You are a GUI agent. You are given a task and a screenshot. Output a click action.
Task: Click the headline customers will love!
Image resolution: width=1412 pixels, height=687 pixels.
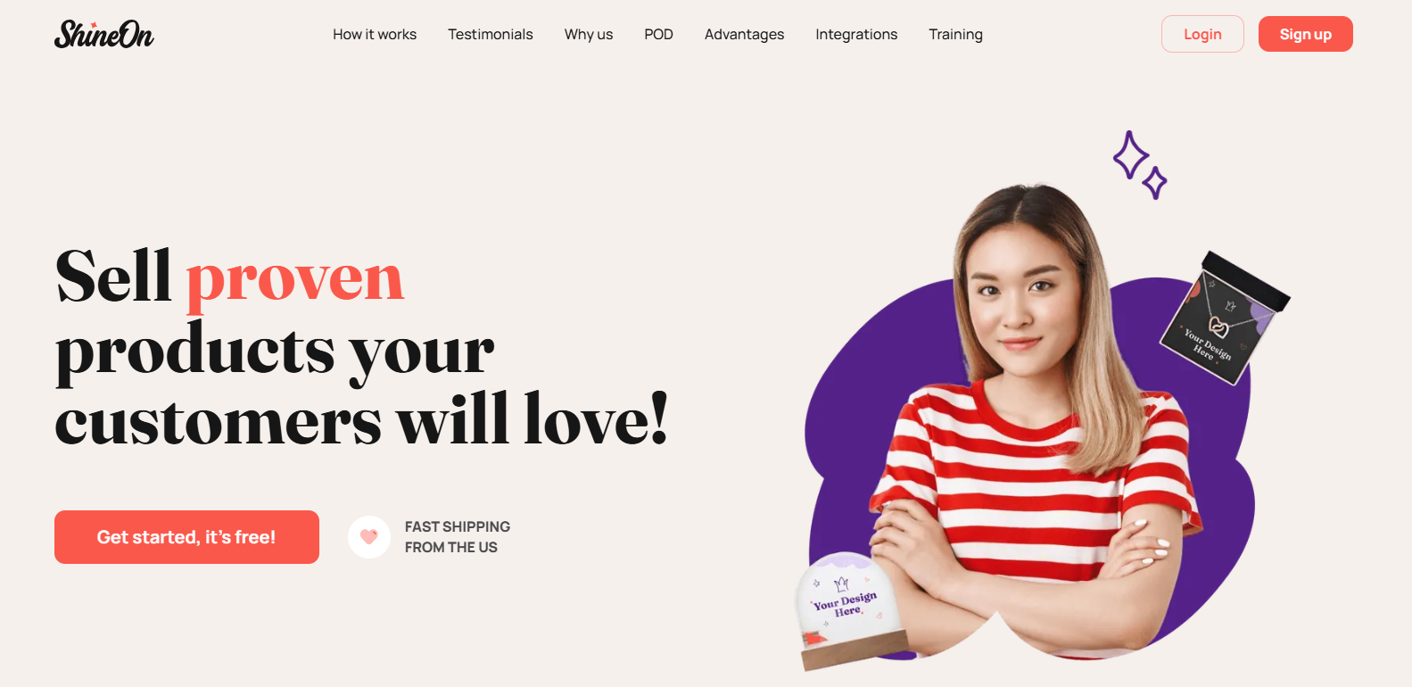pyautogui.click(x=361, y=418)
